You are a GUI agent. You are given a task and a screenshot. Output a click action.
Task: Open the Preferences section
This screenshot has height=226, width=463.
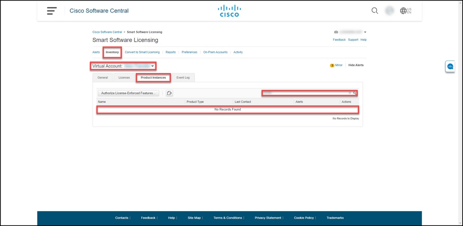click(189, 52)
